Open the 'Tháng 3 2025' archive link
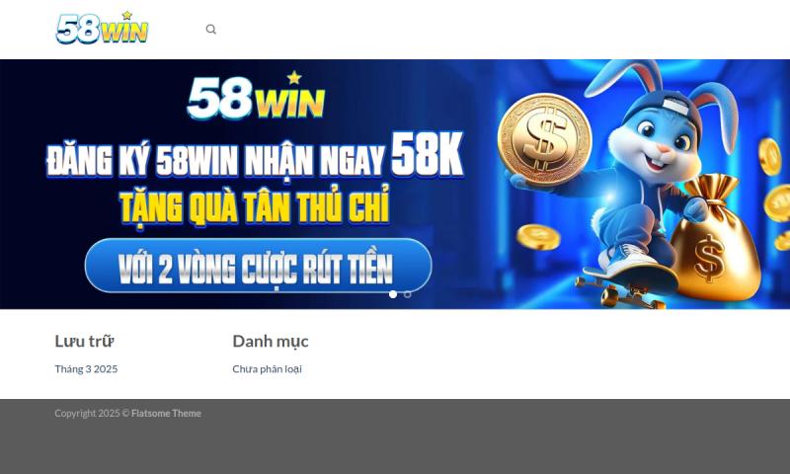This screenshot has height=474, width=790. 86,368
